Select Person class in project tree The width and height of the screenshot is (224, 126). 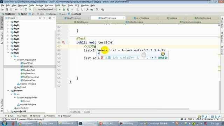tap(27, 101)
